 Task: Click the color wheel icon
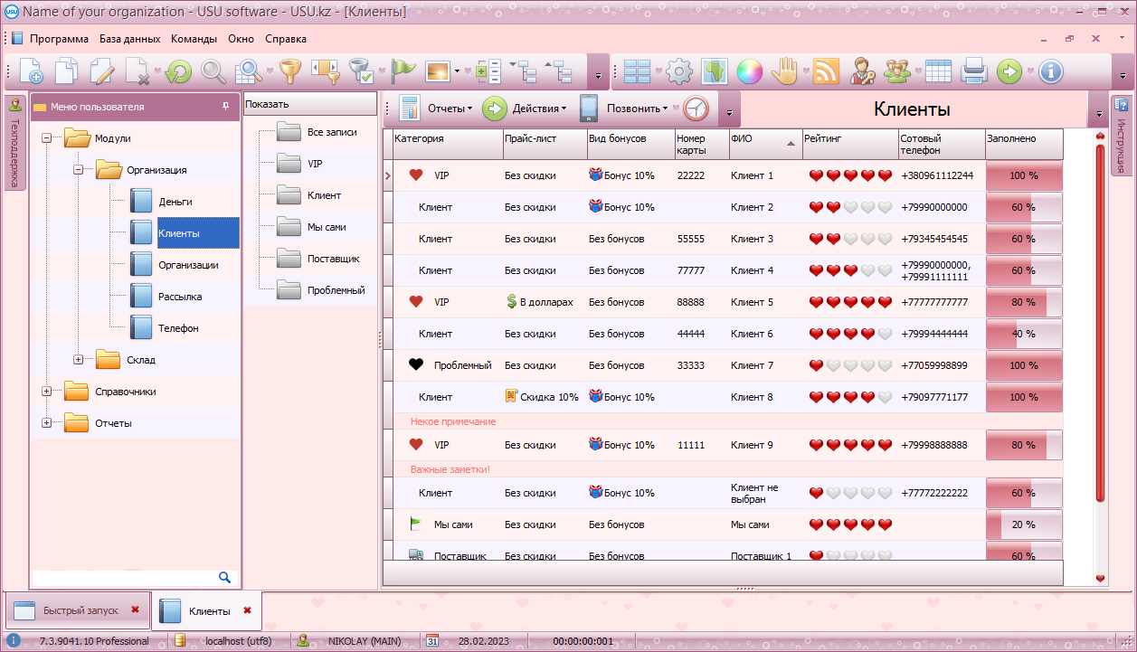(749, 71)
